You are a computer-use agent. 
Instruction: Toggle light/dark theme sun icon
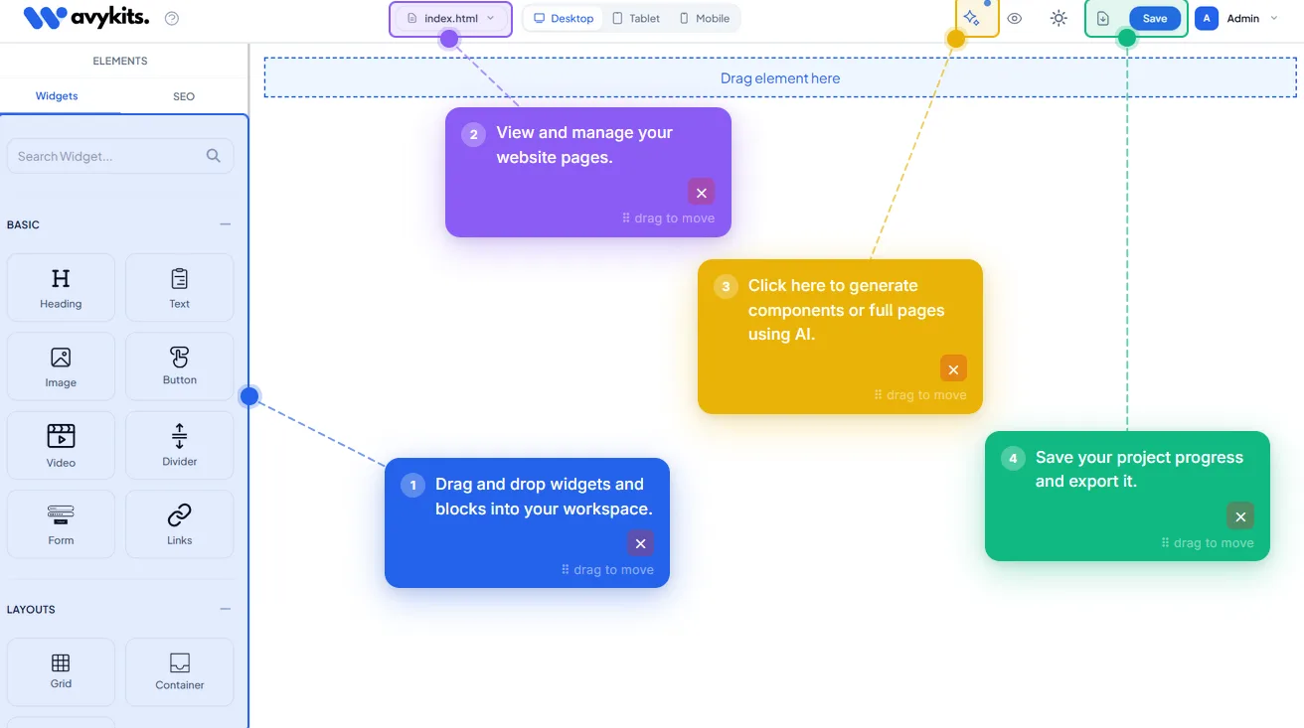1059,18
